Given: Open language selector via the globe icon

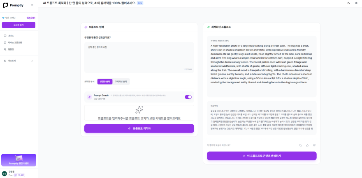Looking at the screenshot, I should tap(356, 3).
